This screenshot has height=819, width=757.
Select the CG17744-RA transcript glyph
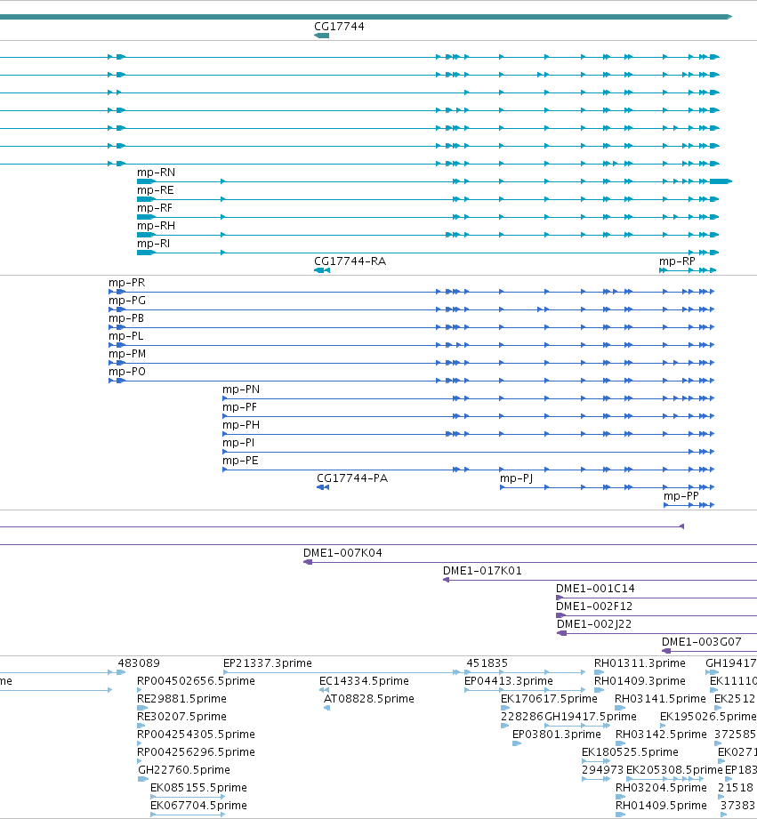pos(322,270)
